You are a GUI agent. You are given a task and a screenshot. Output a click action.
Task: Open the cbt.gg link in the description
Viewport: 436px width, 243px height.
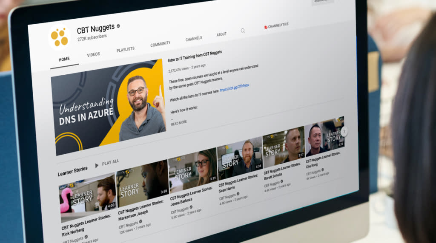tap(235, 88)
